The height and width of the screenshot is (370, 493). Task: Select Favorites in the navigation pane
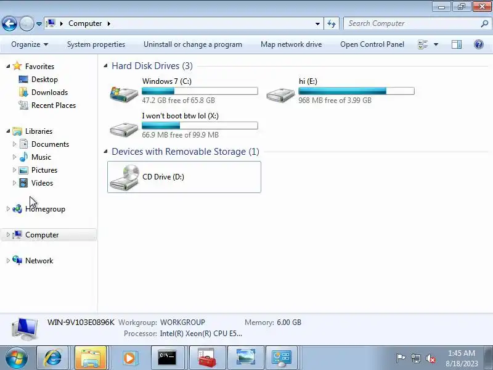(39, 67)
